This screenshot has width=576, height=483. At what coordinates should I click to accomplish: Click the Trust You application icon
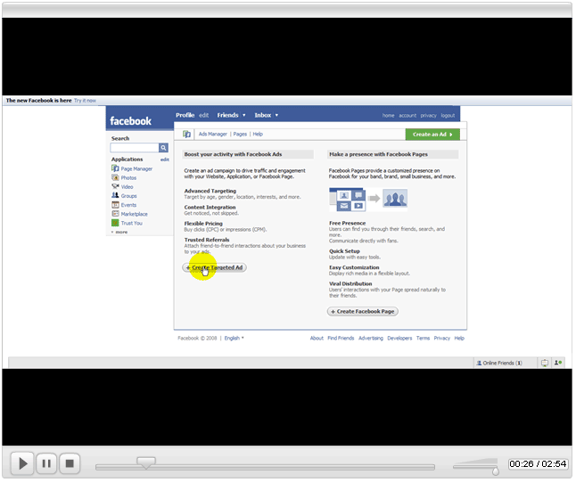116,224
